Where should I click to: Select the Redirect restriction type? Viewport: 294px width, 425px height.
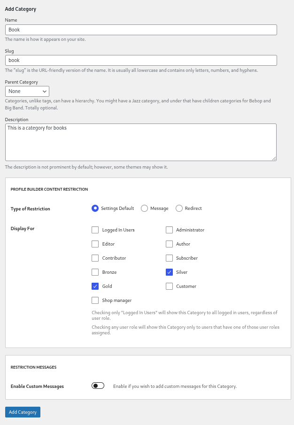[179, 208]
